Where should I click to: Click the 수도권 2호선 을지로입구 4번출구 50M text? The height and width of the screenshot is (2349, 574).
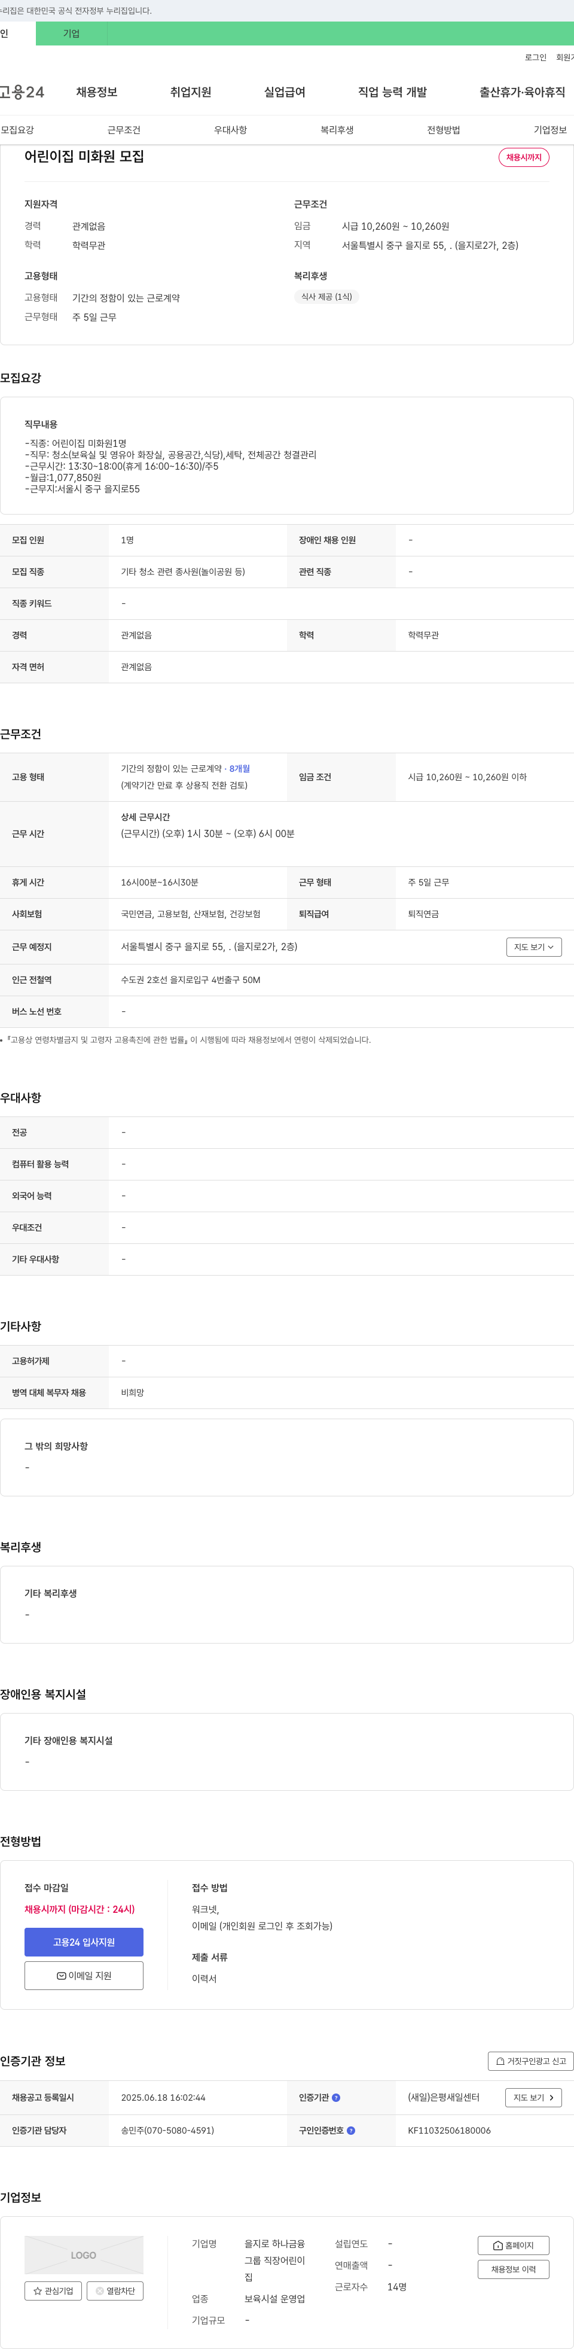point(190,980)
